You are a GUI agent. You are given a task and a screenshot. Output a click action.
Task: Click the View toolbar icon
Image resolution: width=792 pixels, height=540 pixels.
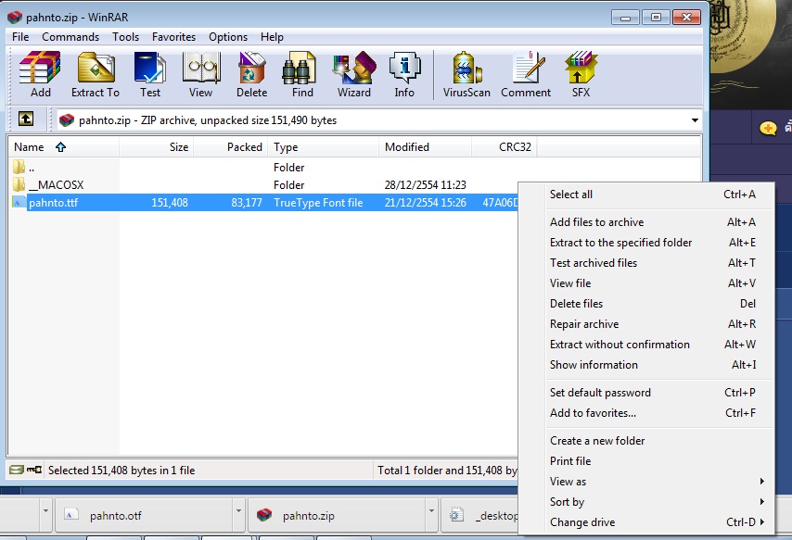(200, 74)
